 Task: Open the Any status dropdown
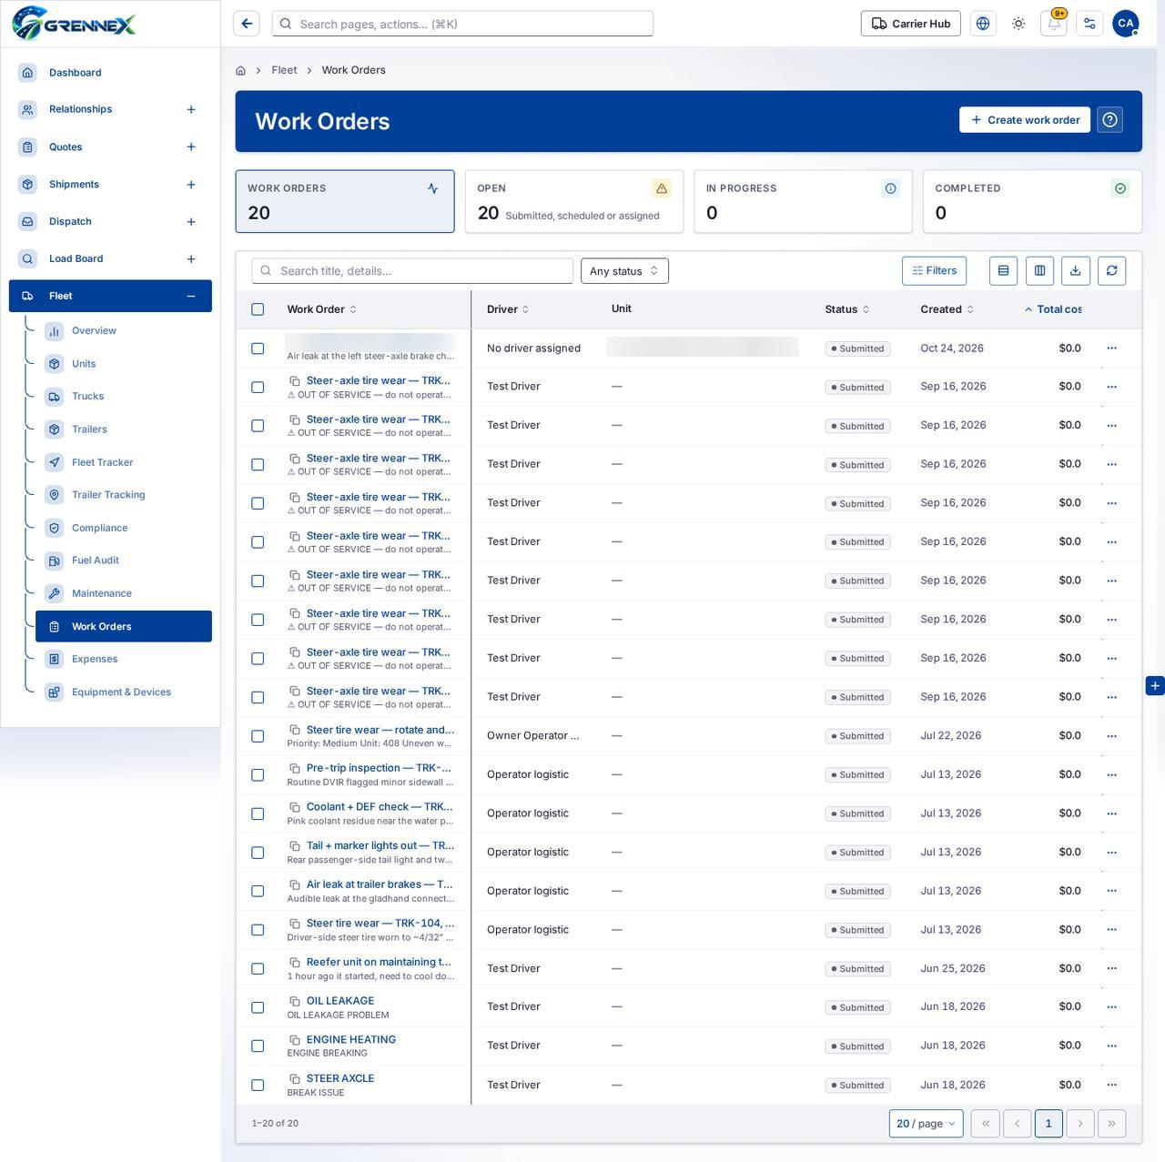(x=624, y=270)
